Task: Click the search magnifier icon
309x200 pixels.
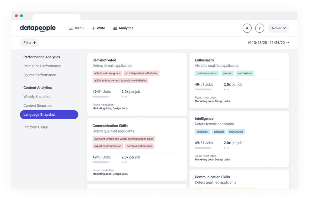Action: pyautogui.click(x=247, y=28)
